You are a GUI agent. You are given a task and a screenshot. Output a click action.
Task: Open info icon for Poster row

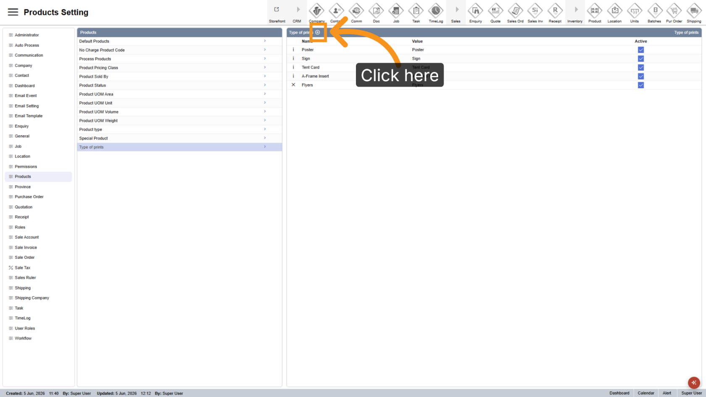[x=293, y=50]
